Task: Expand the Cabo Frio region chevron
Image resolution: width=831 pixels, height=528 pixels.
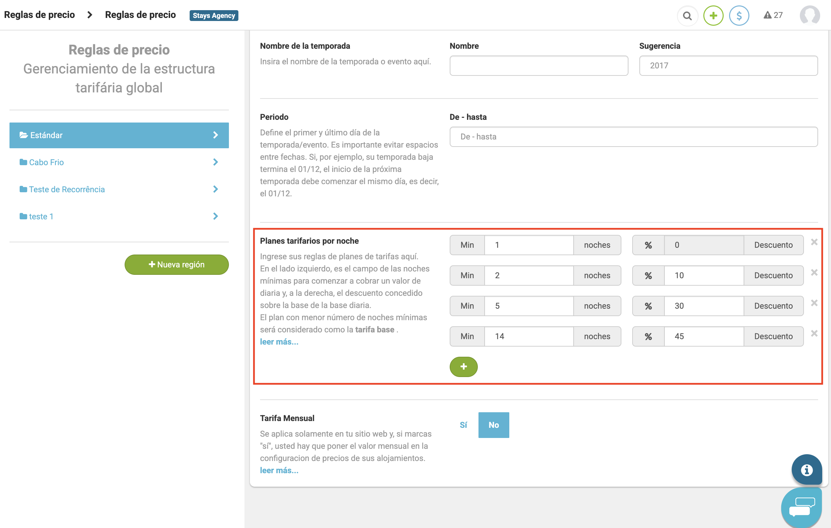Action: tap(215, 162)
